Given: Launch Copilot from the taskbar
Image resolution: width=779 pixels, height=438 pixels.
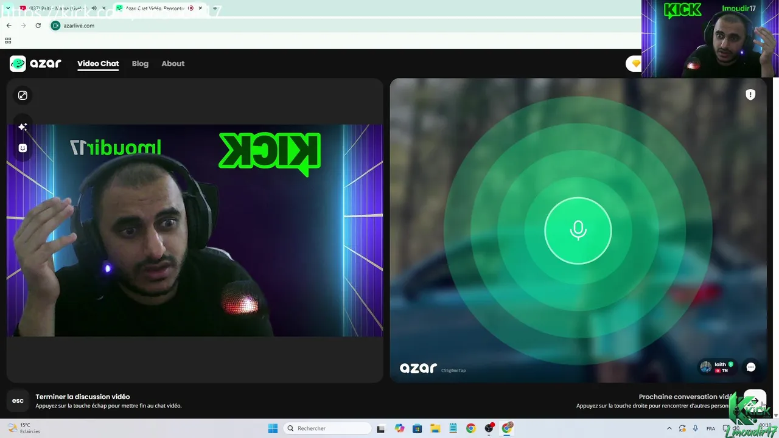Looking at the screenshot, I should pyautogui.click(x=399, y=428).
